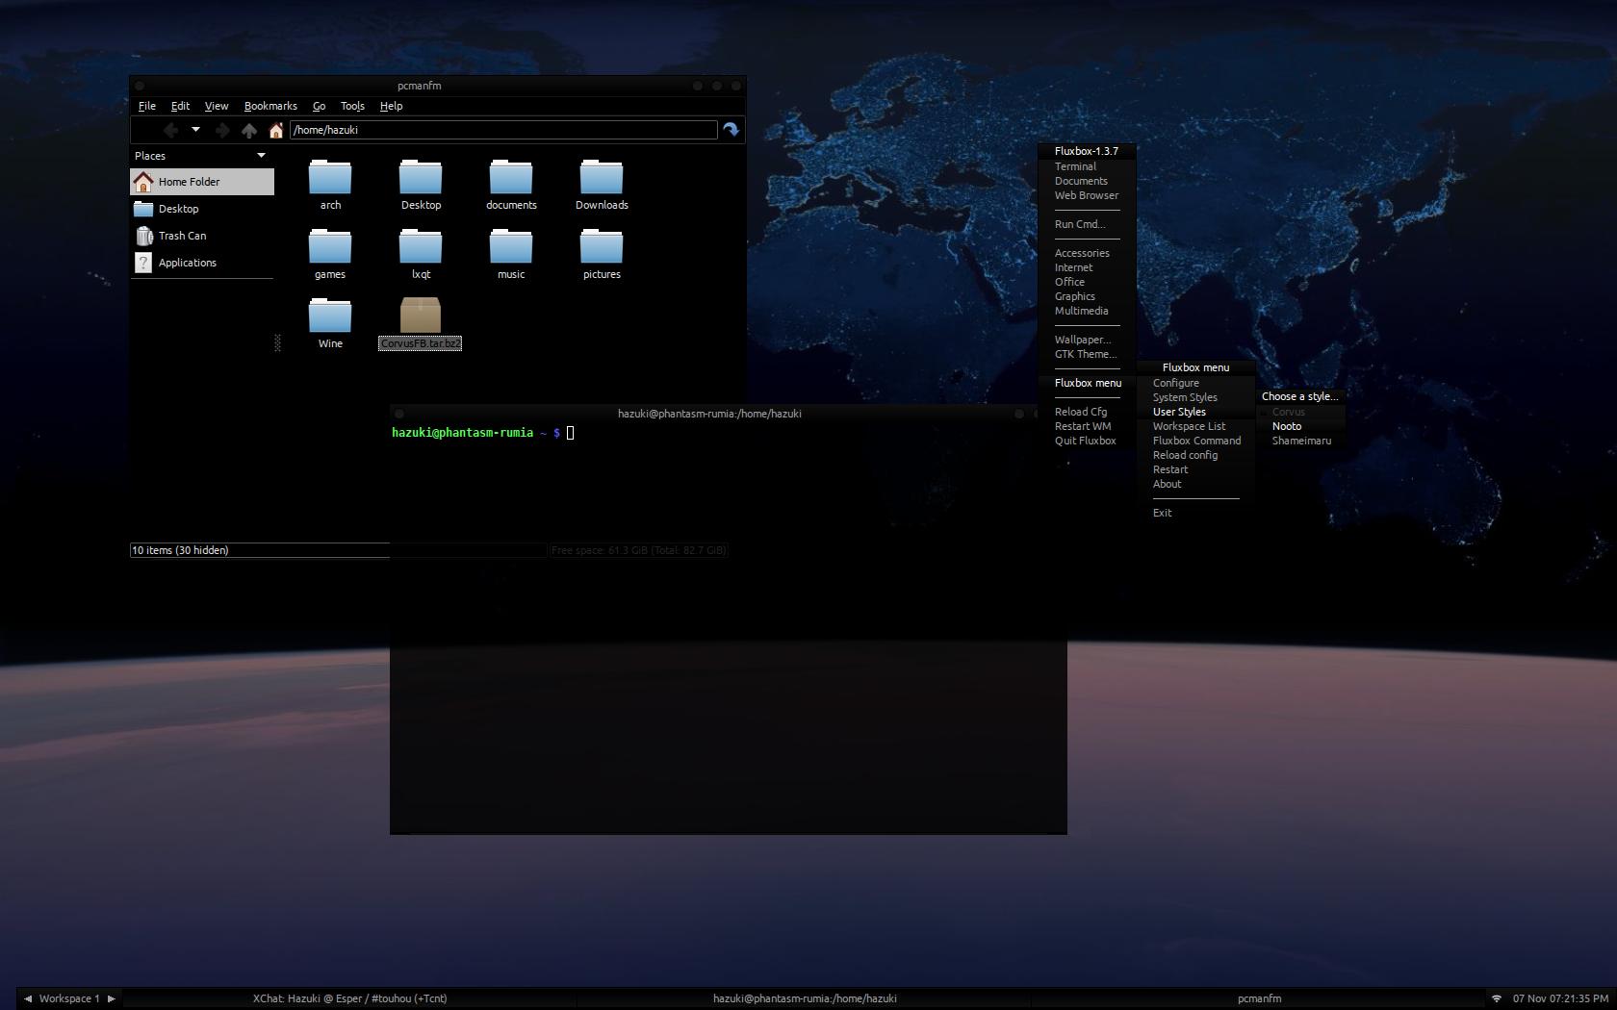
Task: Select the Wine folder icon
Action: [330, 316]
